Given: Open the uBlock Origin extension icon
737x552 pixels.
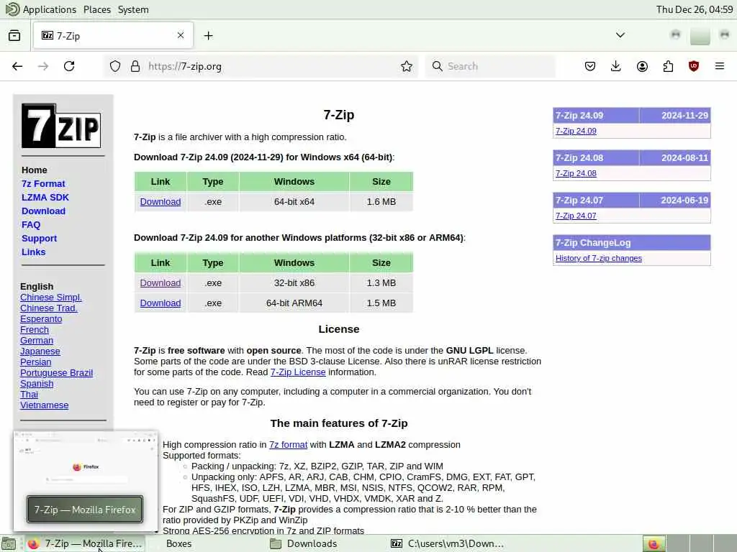Looking at the screenshot, I should pos(694,66).
